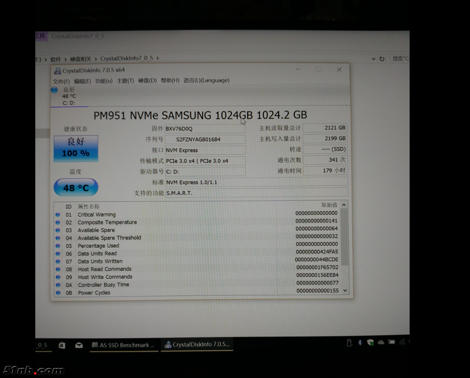Select the 02 Composite Temperature row
Screen dimensions: 470x378
pos(197,222)
